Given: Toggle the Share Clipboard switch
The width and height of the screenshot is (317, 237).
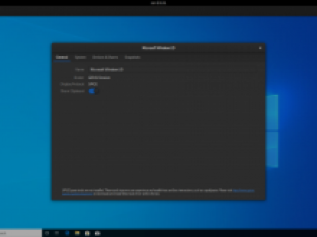Looking at the screenshot, I should pyautogui.click(x=94, y=91).
